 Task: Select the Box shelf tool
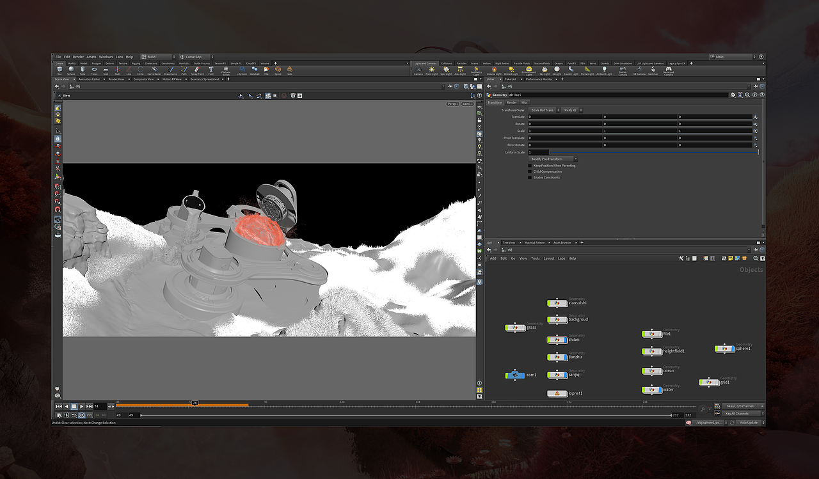60,70
